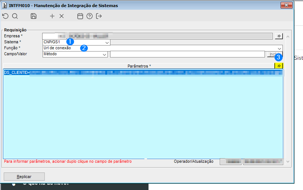
Task: Click the undo/refresh arrow toolbar icon
Action: pos(5,16)
